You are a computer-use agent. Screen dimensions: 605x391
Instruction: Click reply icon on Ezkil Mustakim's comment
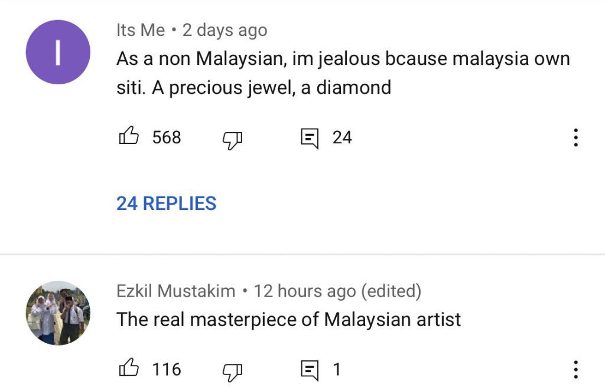(310, 370)
